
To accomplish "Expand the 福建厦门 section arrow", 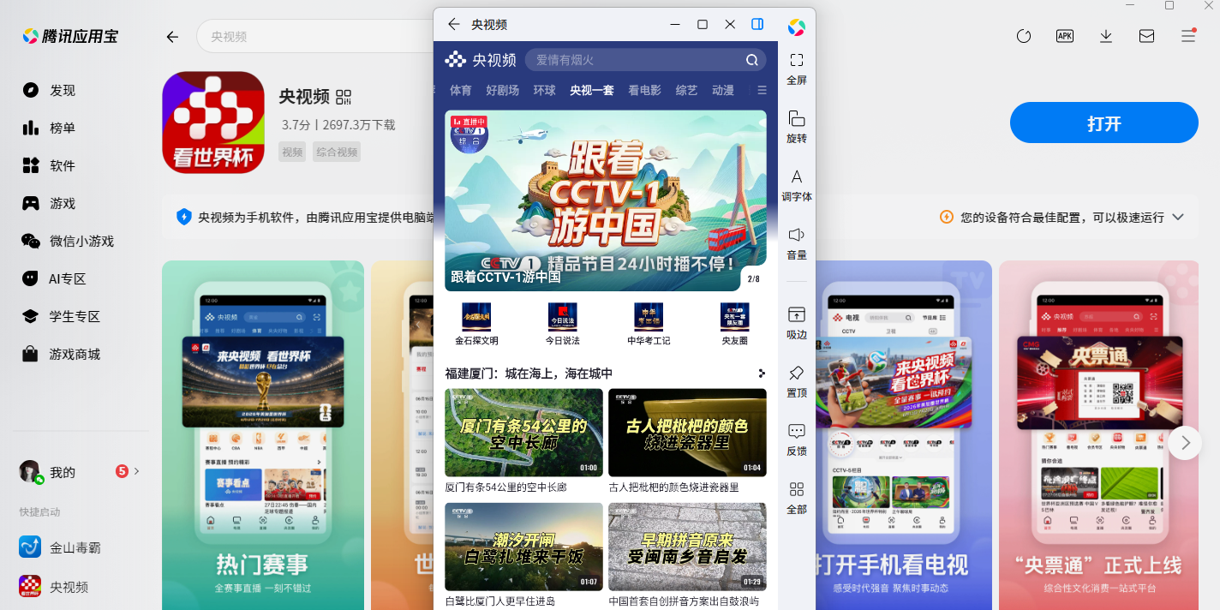I will 762,374.
